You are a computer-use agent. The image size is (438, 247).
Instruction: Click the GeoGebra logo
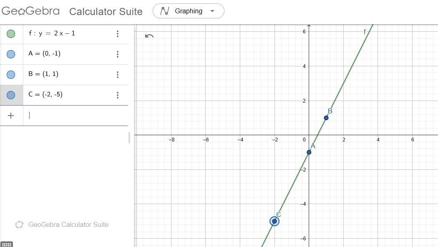[x=30, y=11]
